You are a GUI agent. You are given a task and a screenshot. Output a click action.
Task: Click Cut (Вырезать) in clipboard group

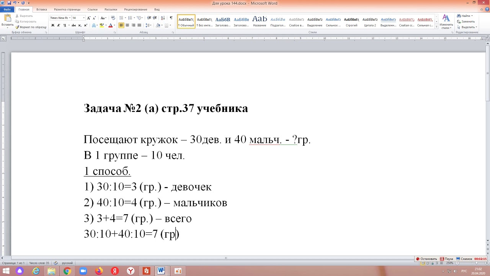click(x=24, y=16)
